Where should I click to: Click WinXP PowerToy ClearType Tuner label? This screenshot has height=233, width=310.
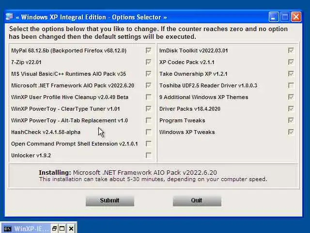[x=65, y=109]
